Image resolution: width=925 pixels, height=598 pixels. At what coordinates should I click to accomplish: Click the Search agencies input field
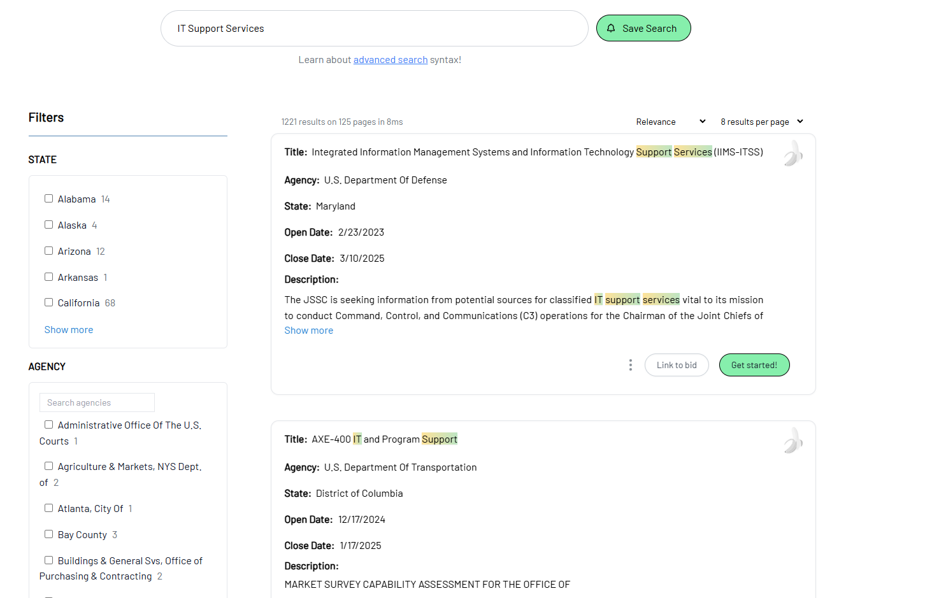tap(97, 402)
